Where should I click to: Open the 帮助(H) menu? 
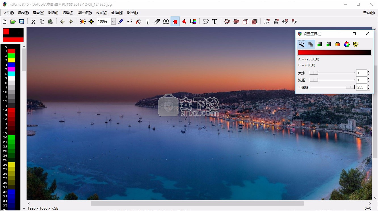(369, 13)
